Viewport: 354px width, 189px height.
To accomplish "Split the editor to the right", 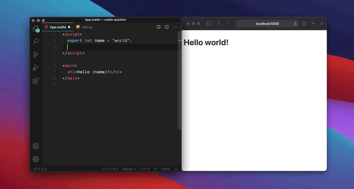I will coord(167,27).
